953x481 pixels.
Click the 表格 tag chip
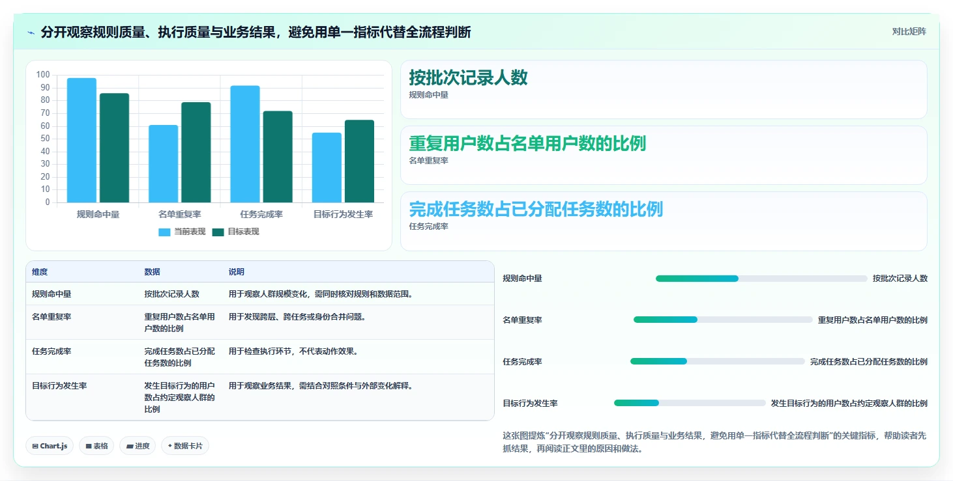[96, 446]
